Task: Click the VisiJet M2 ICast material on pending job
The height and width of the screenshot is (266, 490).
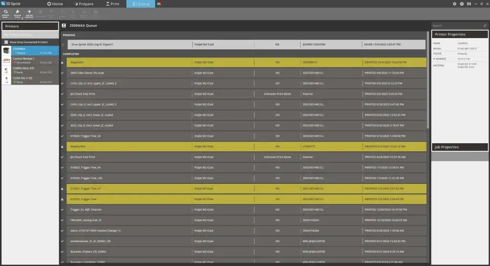Action: 204,44
